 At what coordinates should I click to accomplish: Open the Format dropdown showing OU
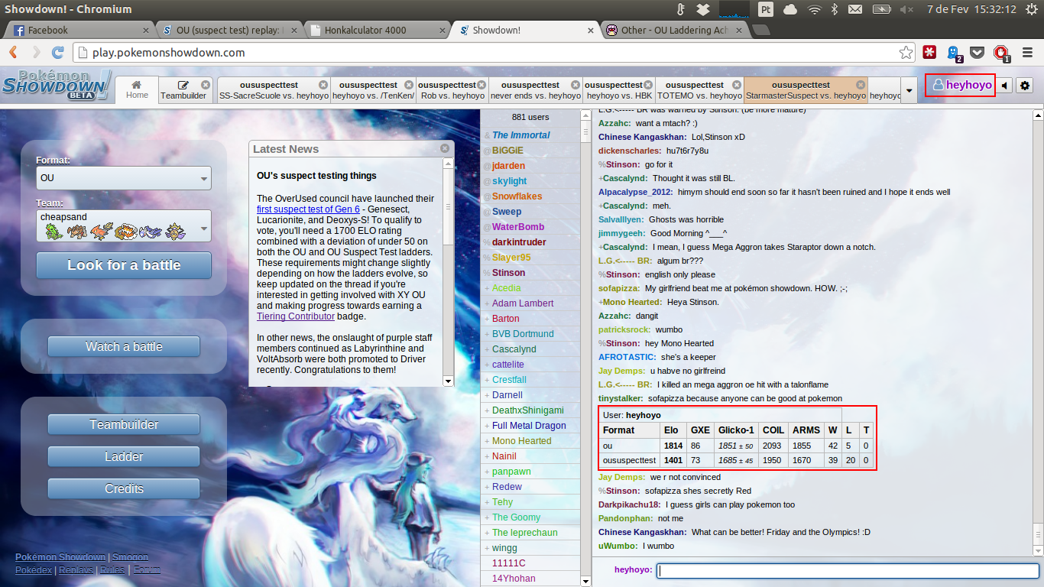[x=124, y=178]
